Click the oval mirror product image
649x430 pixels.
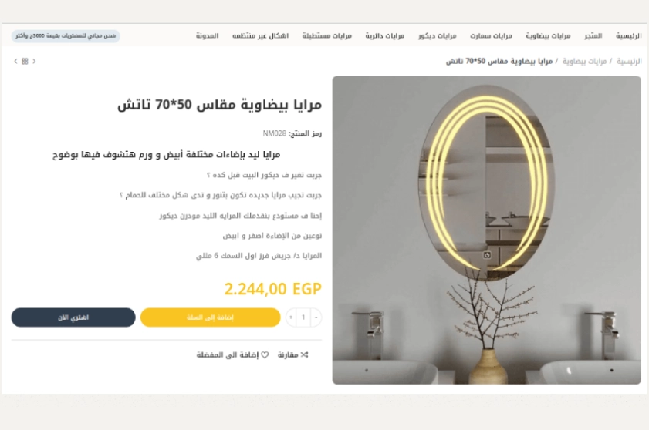pyautogui.click(x=486, y=230)
